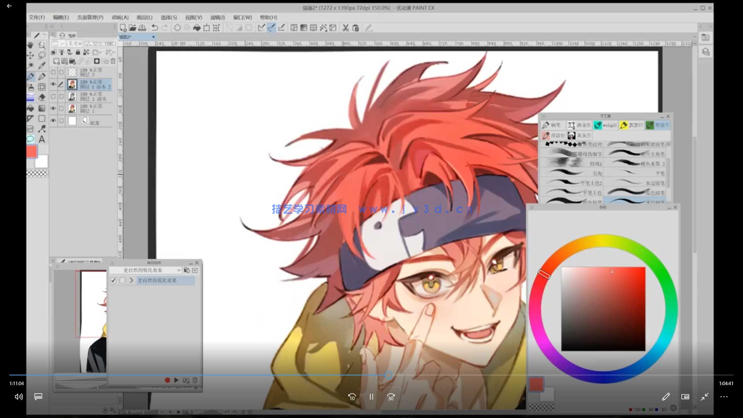Image resolution: width=743 pixels, height=418 pixels.
Task: Select the Text tool (A icon)
Action: point(42,139)
